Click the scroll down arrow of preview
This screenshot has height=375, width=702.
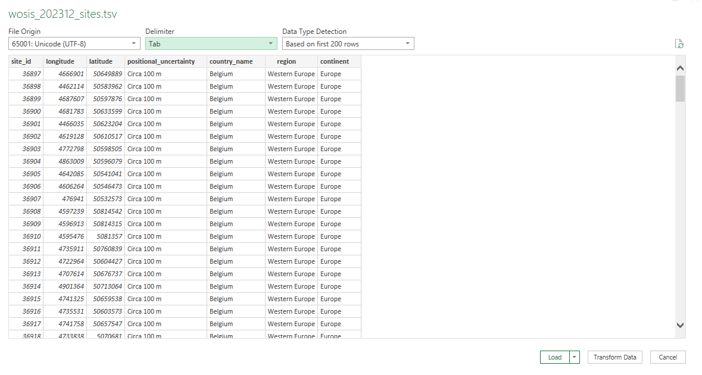point(681,325)
